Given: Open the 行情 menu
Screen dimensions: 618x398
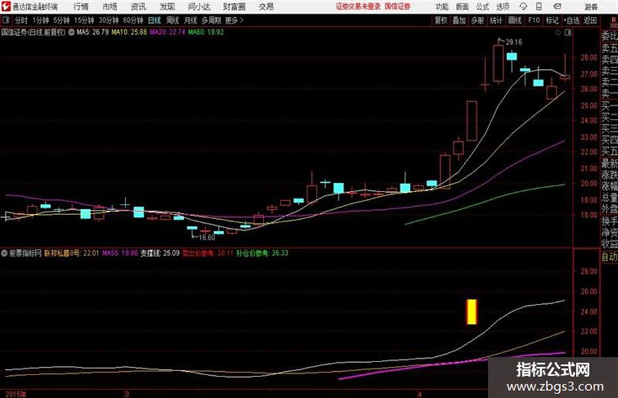Looking at the screenshot, I should click(x=81, y=7).
